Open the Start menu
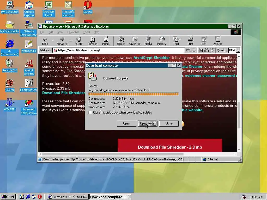Screen dimensions: 267x200 click(8, 197)
